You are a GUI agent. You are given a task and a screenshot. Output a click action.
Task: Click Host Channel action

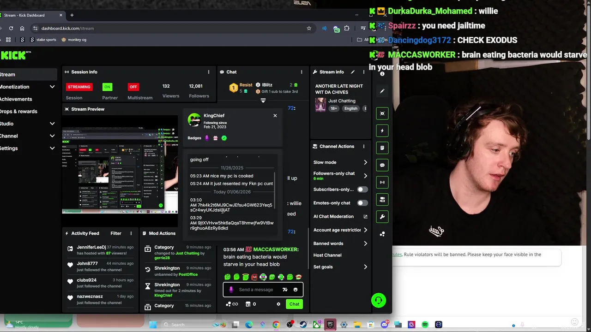[327, 255]
